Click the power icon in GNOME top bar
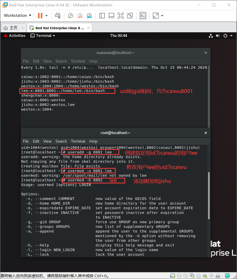This screenshot has height=279, width=237. (x=225, y=36)
